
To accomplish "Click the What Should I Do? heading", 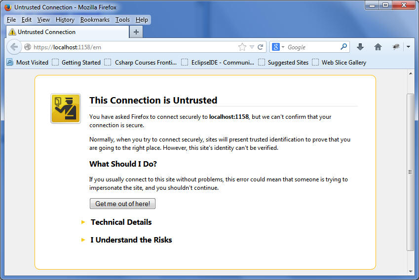I will [x=123, y=164].
